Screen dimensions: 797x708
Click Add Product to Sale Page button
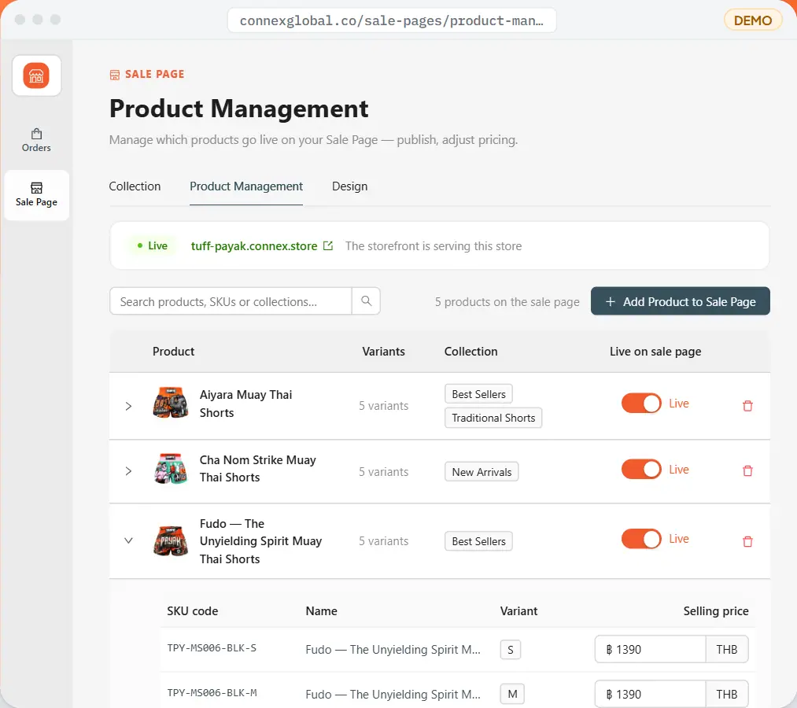tap(680, 301)
